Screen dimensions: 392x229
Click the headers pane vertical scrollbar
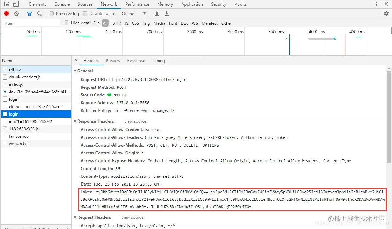point(389,117)
